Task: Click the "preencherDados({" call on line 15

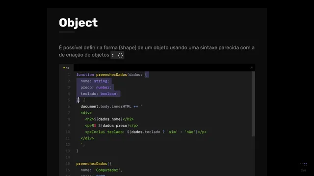Action: tap(94, 164)
